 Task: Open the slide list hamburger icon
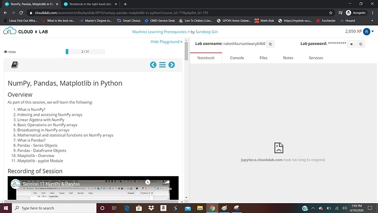[x=163, y=65]
